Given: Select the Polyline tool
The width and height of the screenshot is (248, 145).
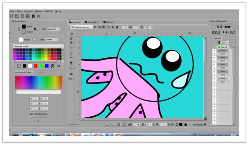Looking at the screenshot, I should click(71, 42).
